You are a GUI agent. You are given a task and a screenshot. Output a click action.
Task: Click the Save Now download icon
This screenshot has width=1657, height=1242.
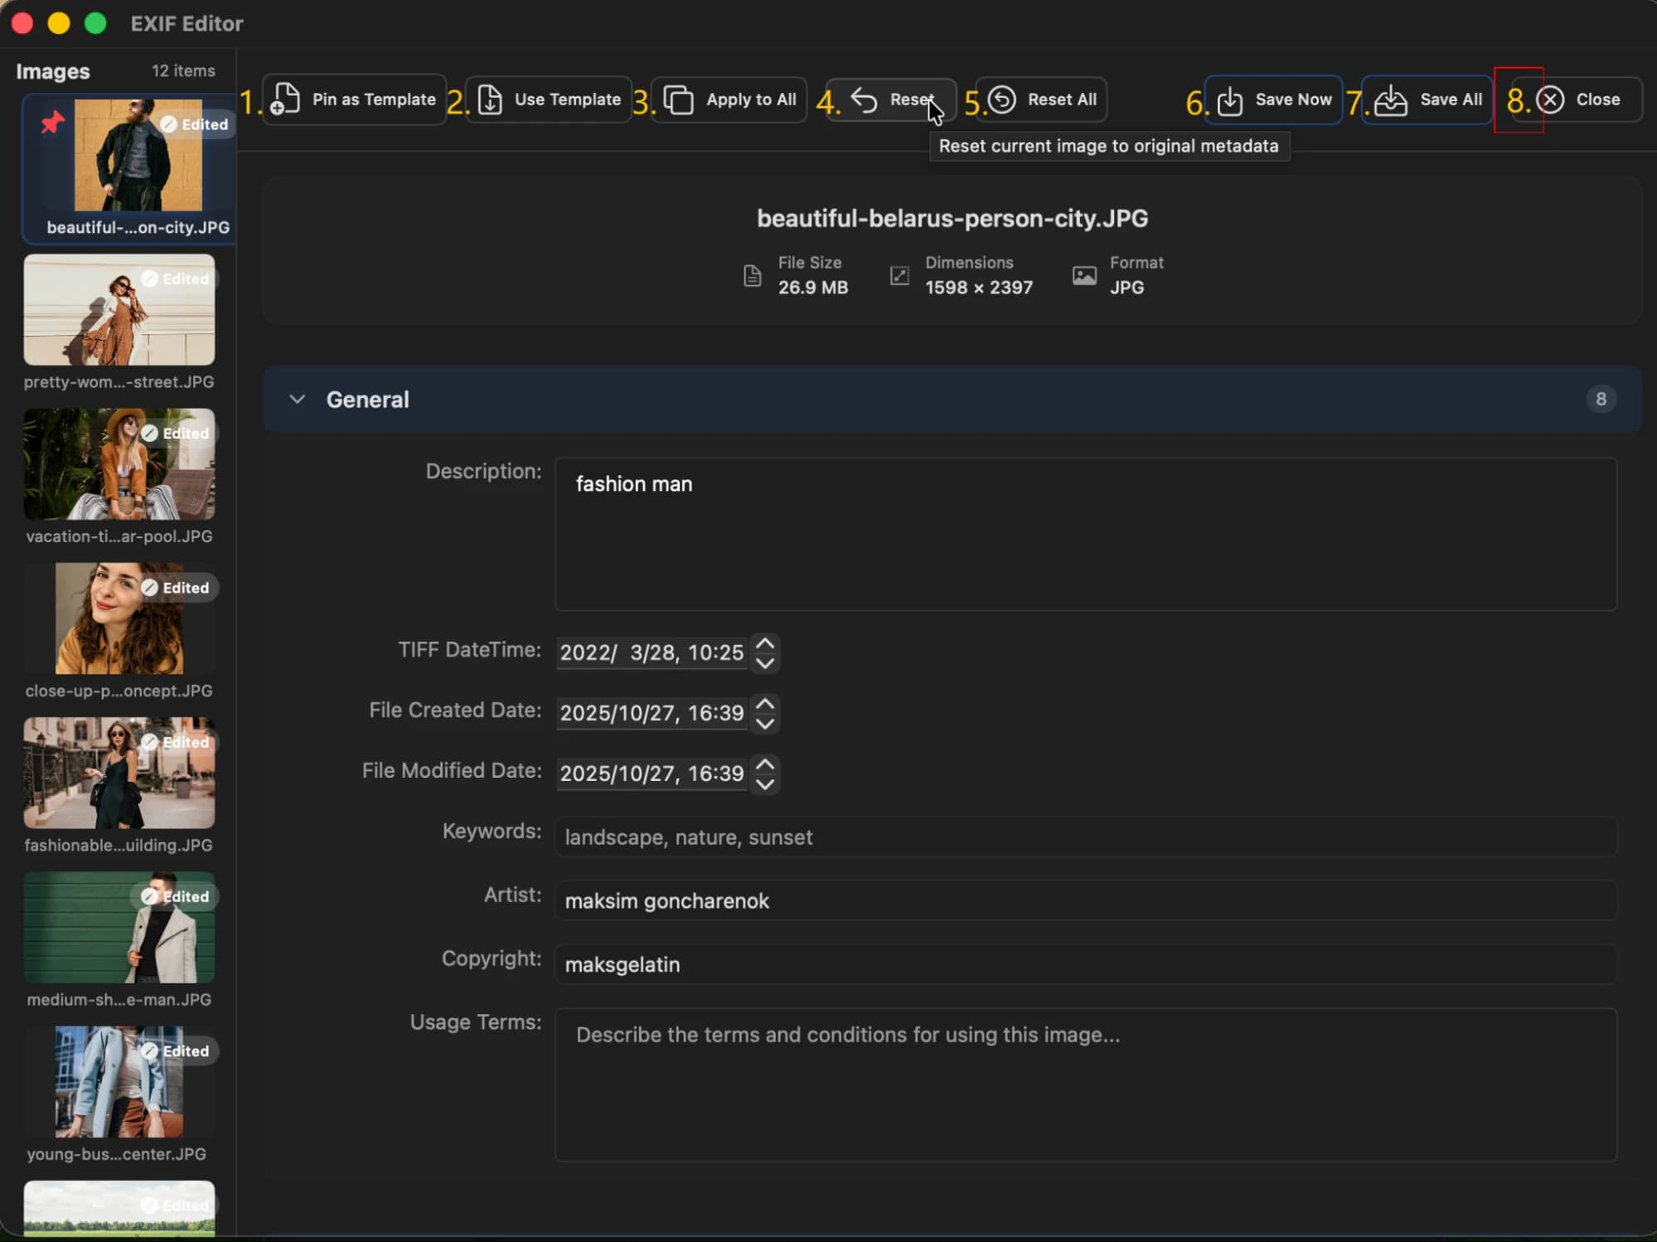[1230, 100]
